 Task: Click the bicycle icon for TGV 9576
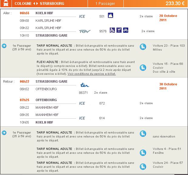(126, 30)
